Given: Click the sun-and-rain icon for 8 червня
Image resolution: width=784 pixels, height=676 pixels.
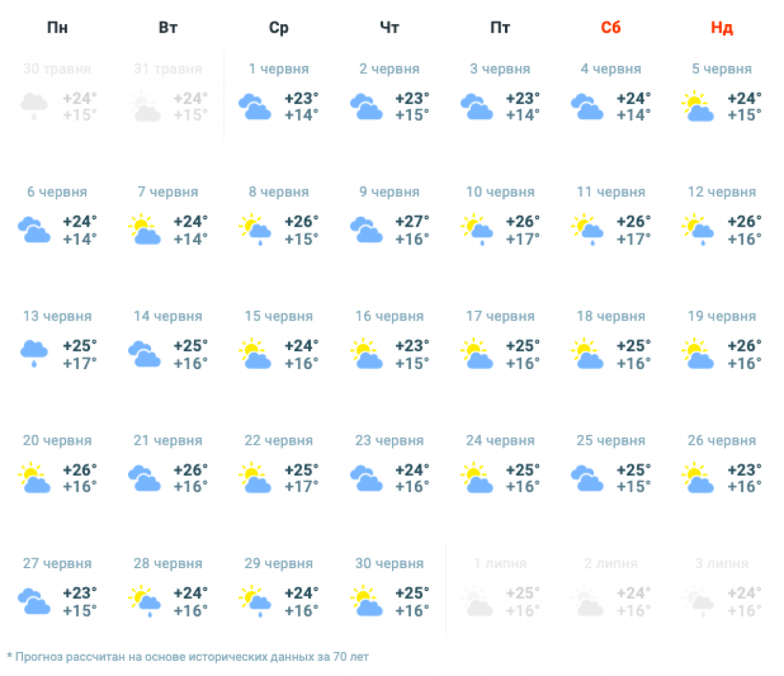Looking at the screenshot, I should 255,230.
